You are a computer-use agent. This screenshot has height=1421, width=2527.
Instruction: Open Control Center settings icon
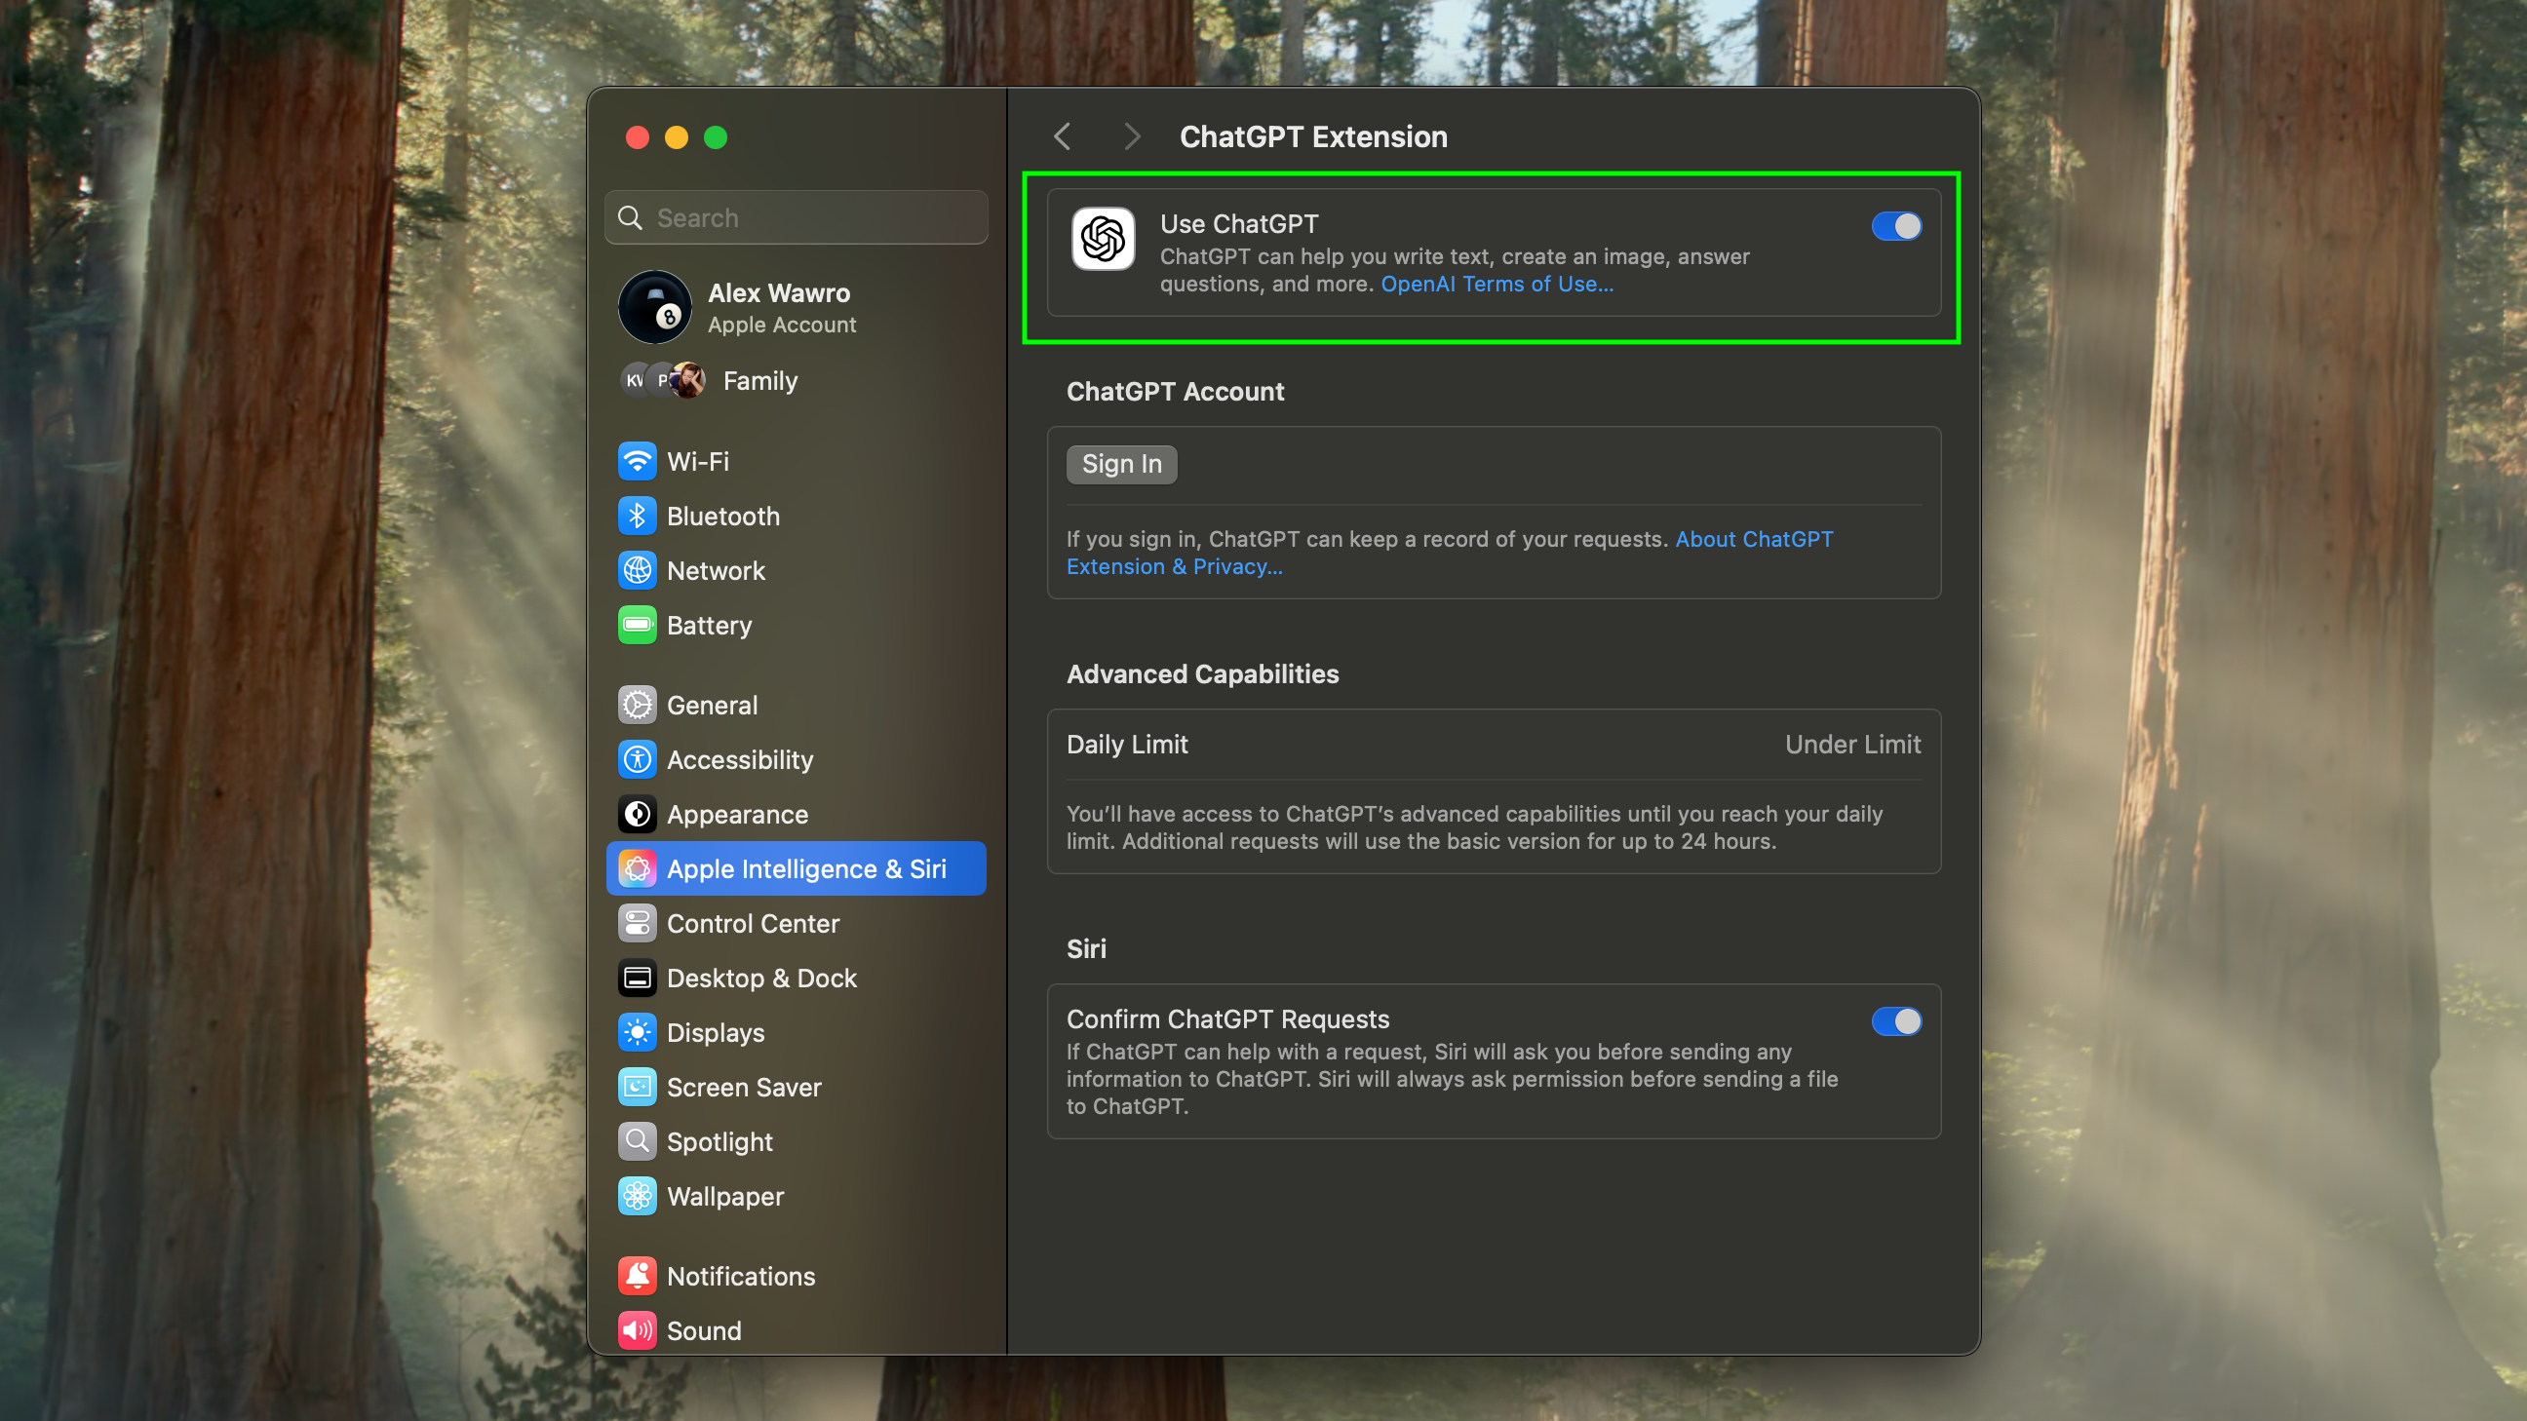[637, 923]
